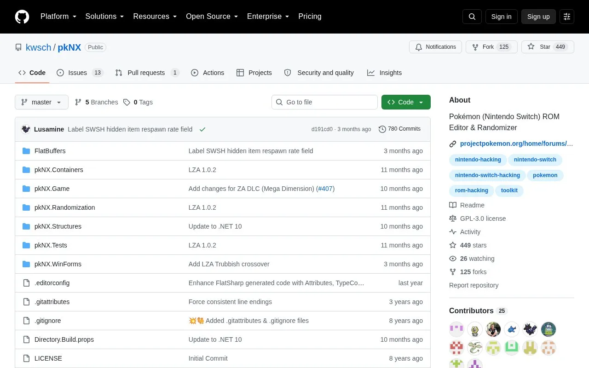Expand the green Code dropdown button

pos(406,102)
